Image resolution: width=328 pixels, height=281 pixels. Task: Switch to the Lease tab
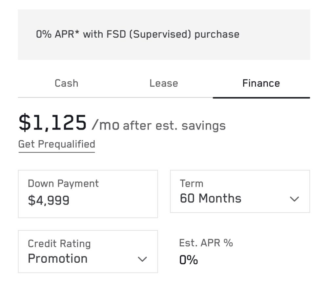(x=164, y=83)
